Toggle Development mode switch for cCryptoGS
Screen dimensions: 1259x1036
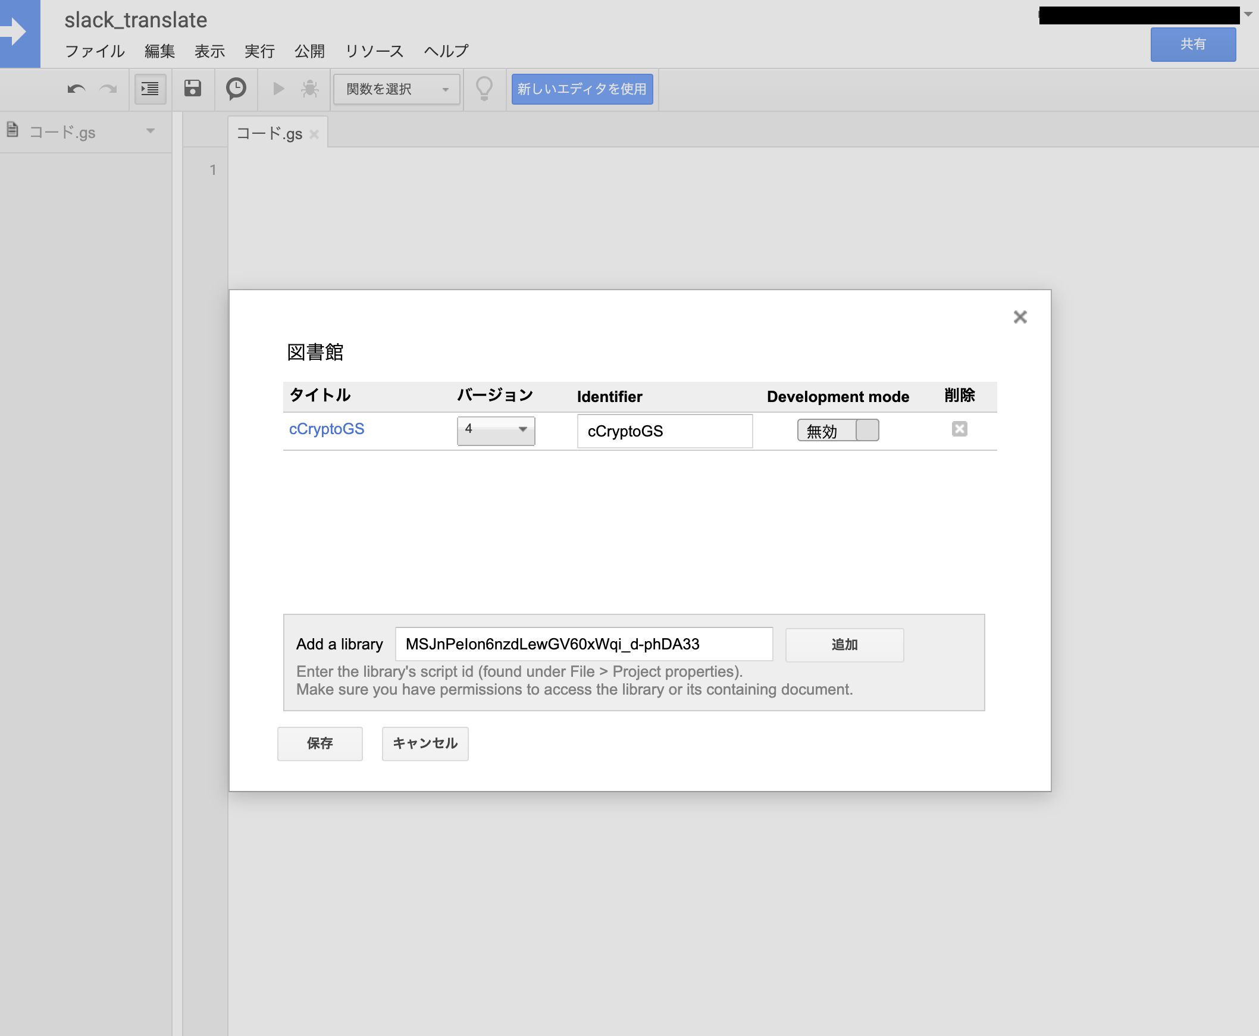pyautogui.click(x=838, y=430)
